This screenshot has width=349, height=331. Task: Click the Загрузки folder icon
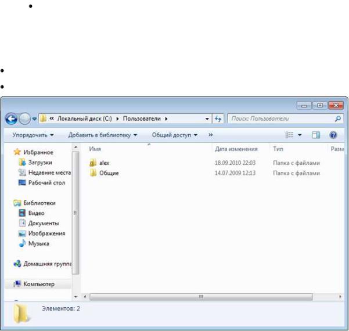click(22, 162)
